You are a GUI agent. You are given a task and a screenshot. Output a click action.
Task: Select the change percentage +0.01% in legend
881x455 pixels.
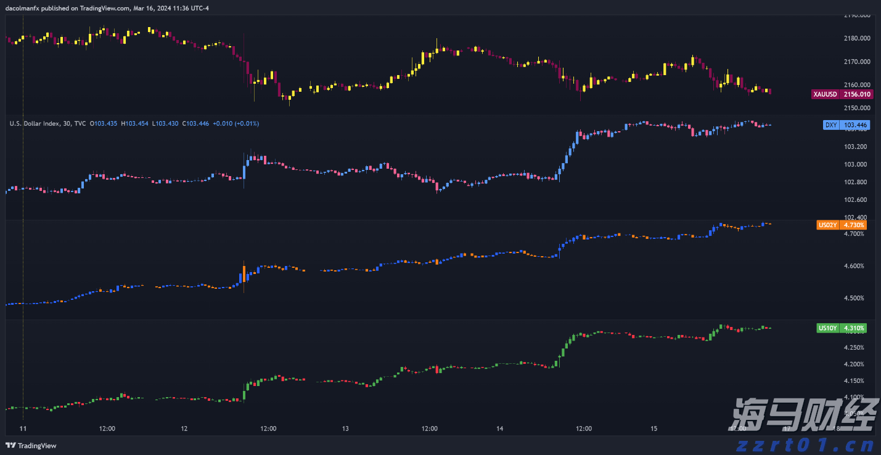click(247, 123)
